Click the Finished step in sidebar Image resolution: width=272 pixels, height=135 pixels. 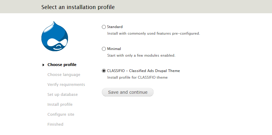pyautogui.click(x=55, y=124)
